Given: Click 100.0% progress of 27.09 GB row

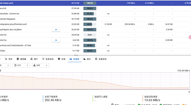Looking at the screenshot, I should [x=90, y=8].
